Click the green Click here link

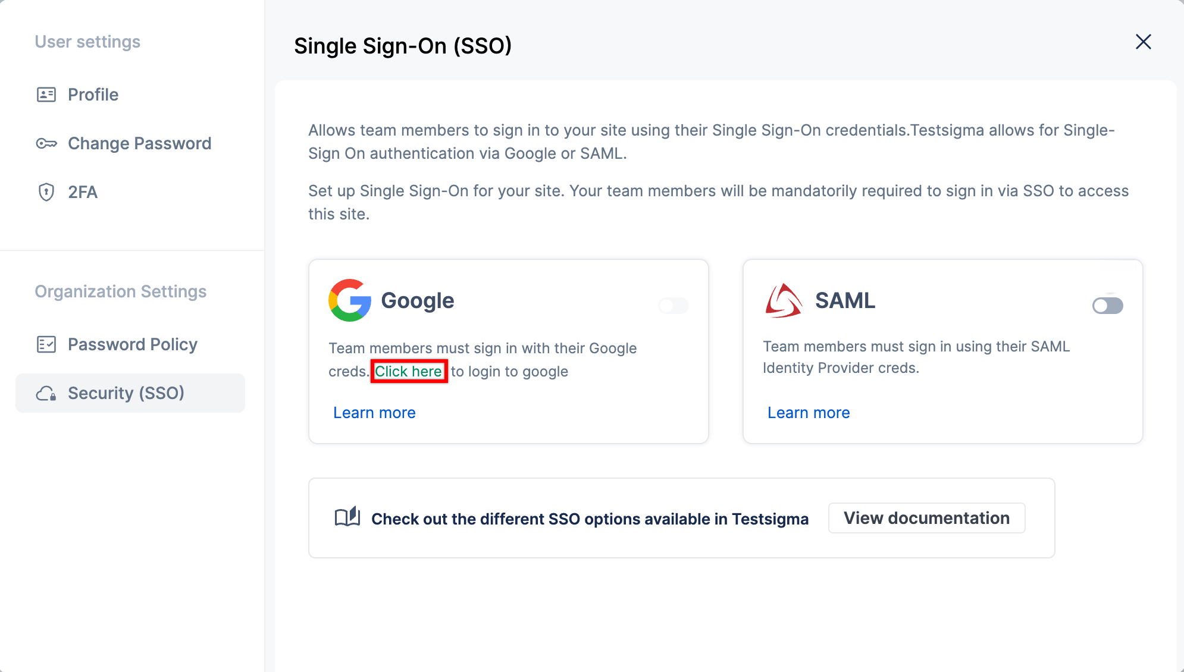(409, 370)
